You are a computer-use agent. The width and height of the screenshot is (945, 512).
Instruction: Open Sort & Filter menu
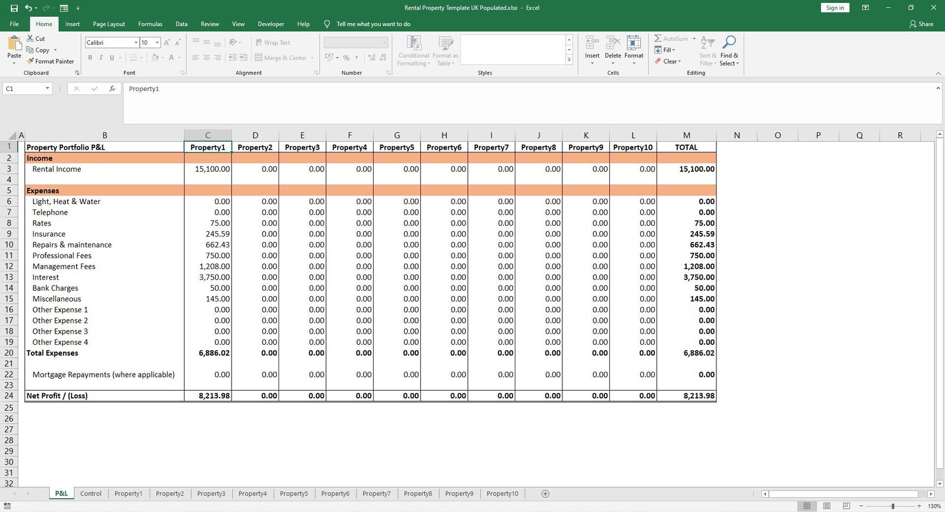708,51
